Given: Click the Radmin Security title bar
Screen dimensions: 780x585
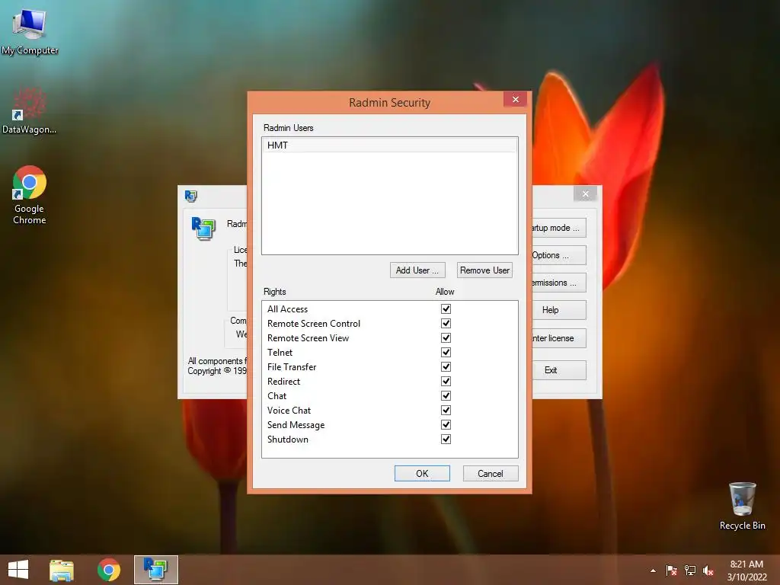Looking at the screenshot, I should click(389, 103).
